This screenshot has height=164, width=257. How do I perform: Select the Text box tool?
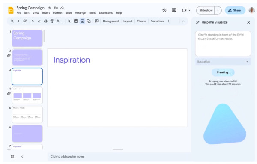click(76, 21)
